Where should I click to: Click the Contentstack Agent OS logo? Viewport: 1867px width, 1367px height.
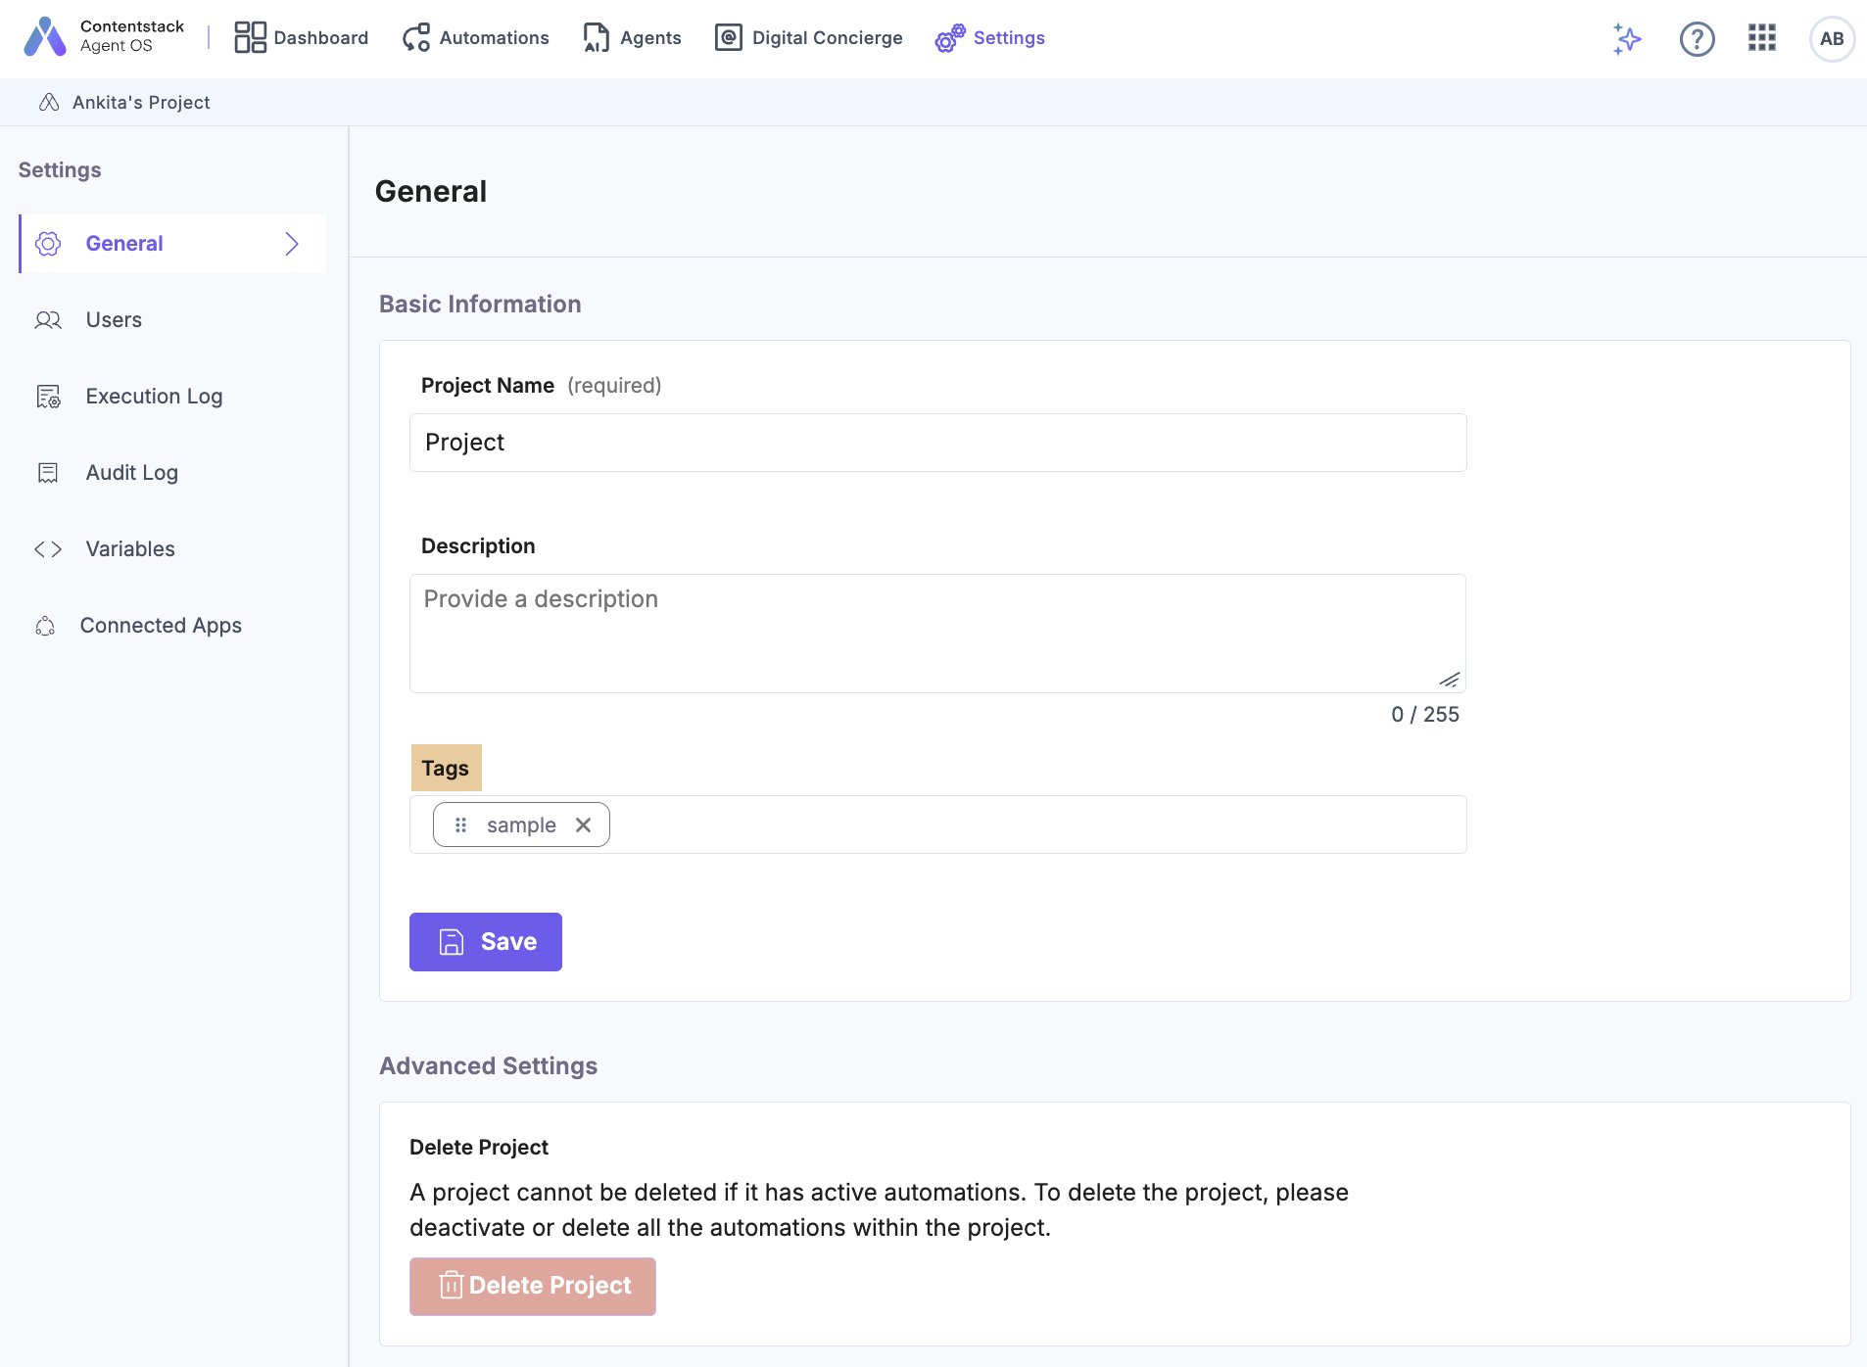coord(45,37)
